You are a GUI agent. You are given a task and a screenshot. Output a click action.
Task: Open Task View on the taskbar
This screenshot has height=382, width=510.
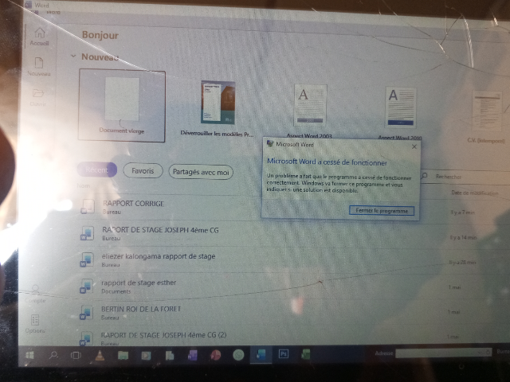(x=76, y=356)
